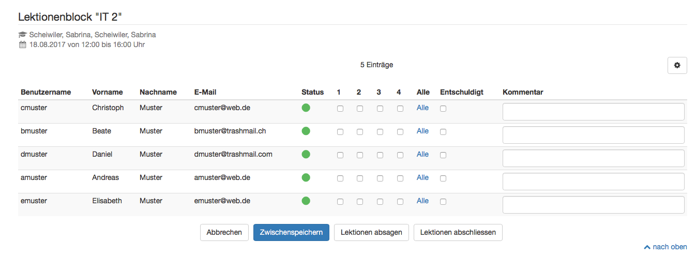The width and height of the screenshot is (696, 256).
Task: Click the calendar date icon
Action: click(x=22, y=44)
